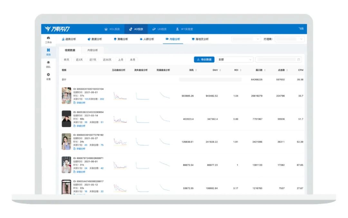Click the calendar icon in date field

click(299, 59)
